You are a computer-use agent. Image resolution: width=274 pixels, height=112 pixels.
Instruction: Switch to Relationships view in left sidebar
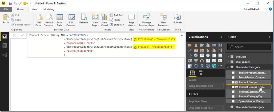click(5, 55)
